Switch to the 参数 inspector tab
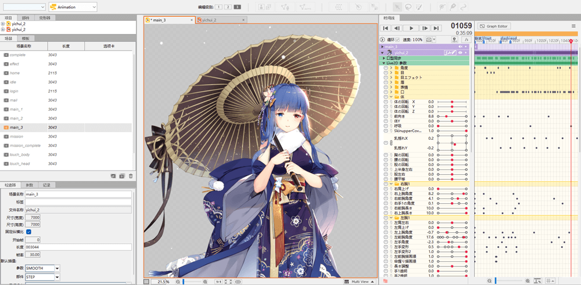The height and width of the screenshot is (285, 581). coord(29,185)
